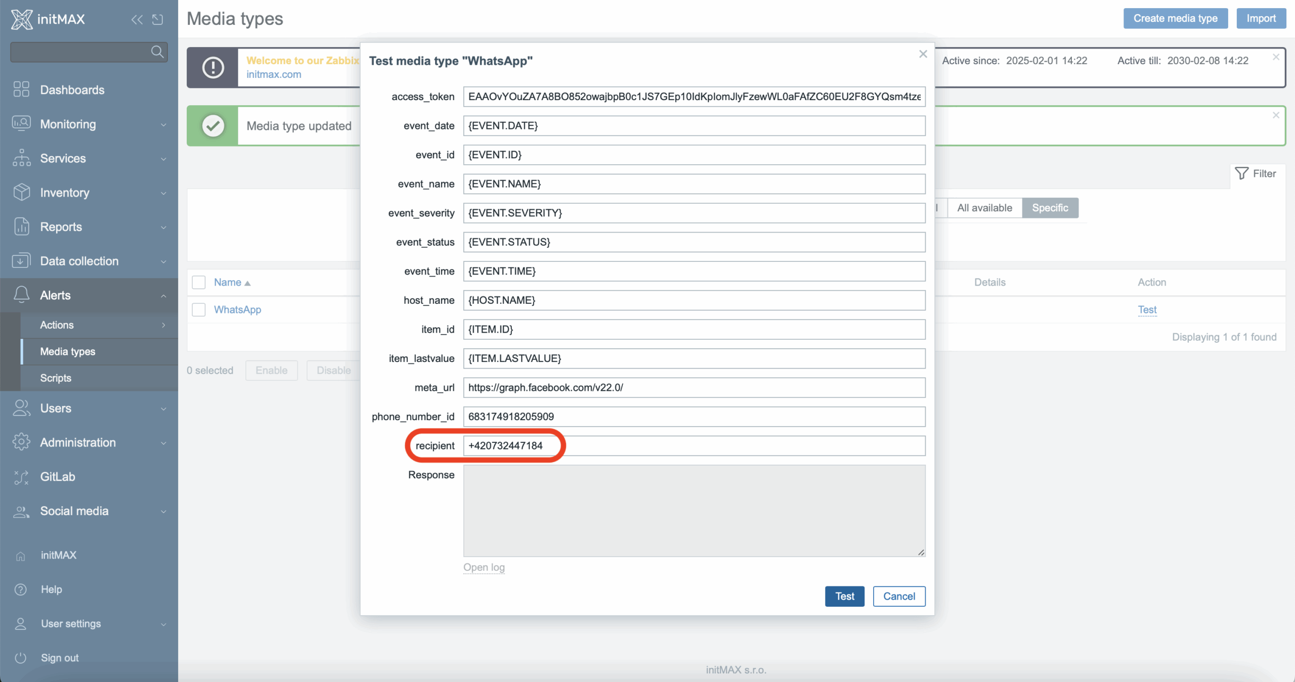Click the Reports chart icon
Image resolution: width=1295 pixels, height=682 pixels.
[21, 226]
